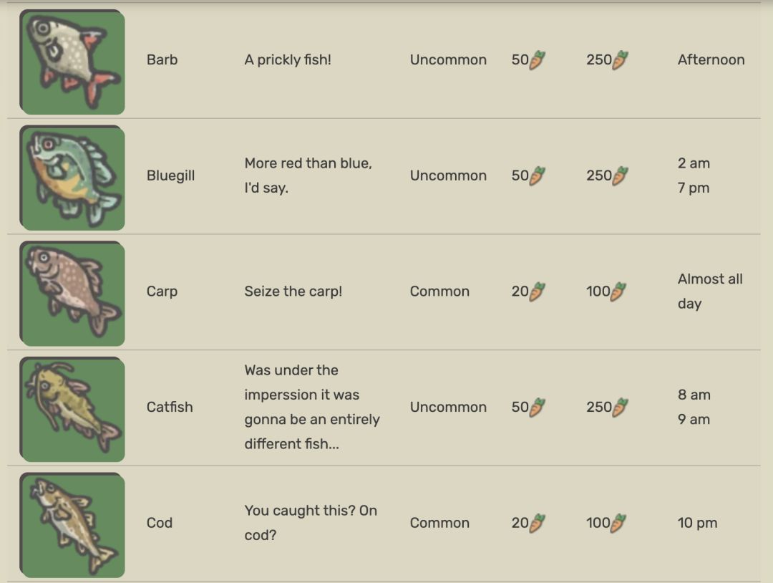Image resolution: width=773 pixels, height=583 pixels.
Task: Click the Barb fish icon
Action: pos(72,62)
